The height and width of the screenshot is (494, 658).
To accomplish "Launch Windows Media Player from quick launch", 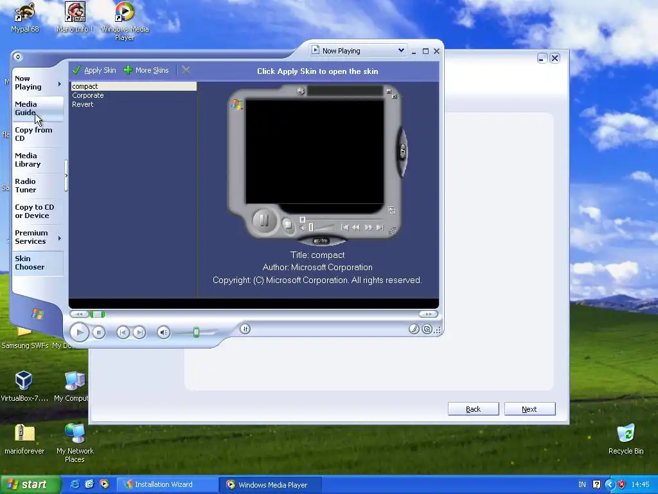I will point(104,484).
